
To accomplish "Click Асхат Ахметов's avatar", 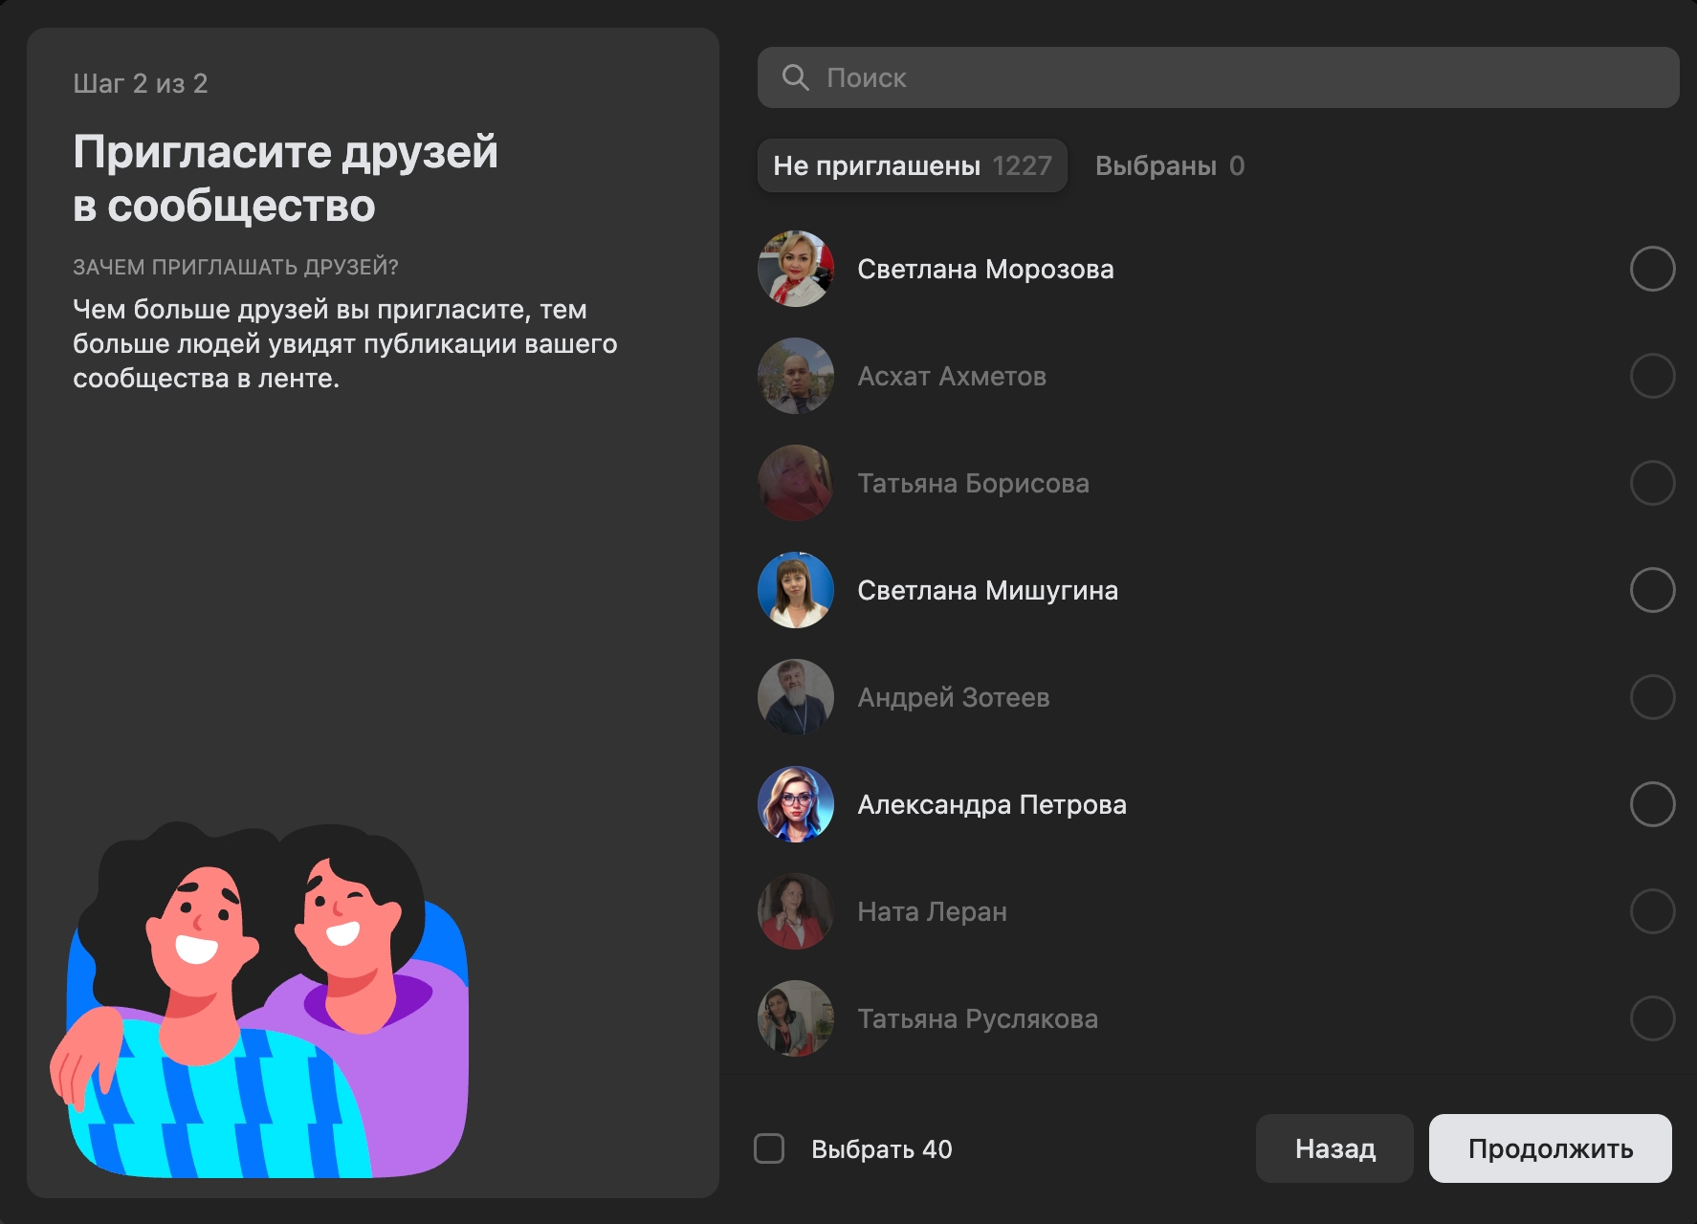I will click(x=796, y=376).
